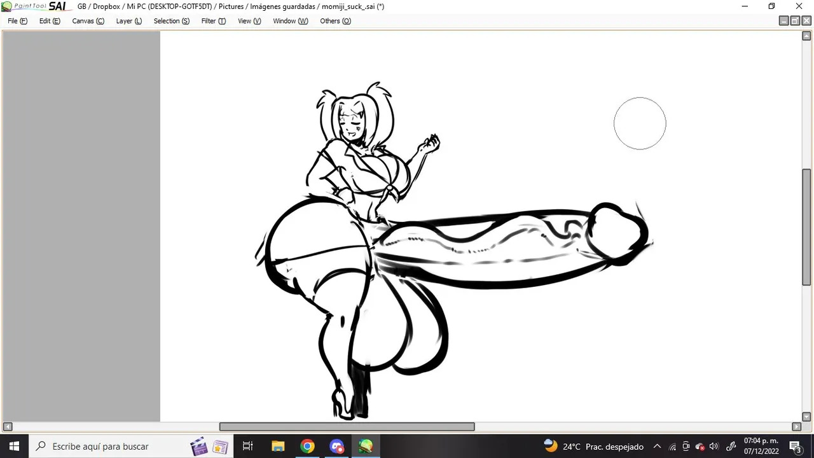Open the clapperboard video app in taskbar
The image size is (814, 458).
[x=199, y=447]
